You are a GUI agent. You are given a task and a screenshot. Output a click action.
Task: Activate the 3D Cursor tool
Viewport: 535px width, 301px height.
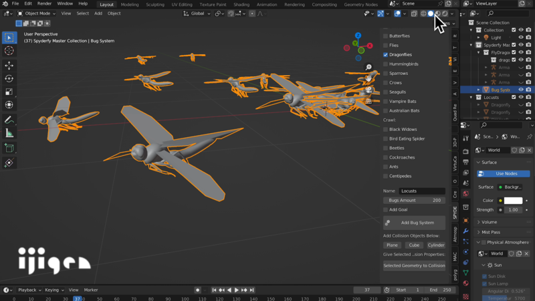click(x=9, y=51)
